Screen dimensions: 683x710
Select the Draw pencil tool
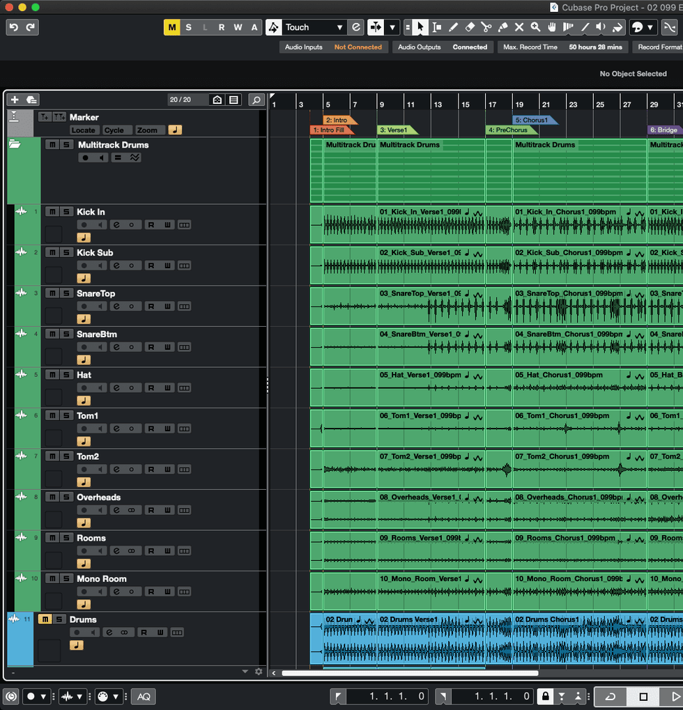pyautogui.click(x=453, y=27)
